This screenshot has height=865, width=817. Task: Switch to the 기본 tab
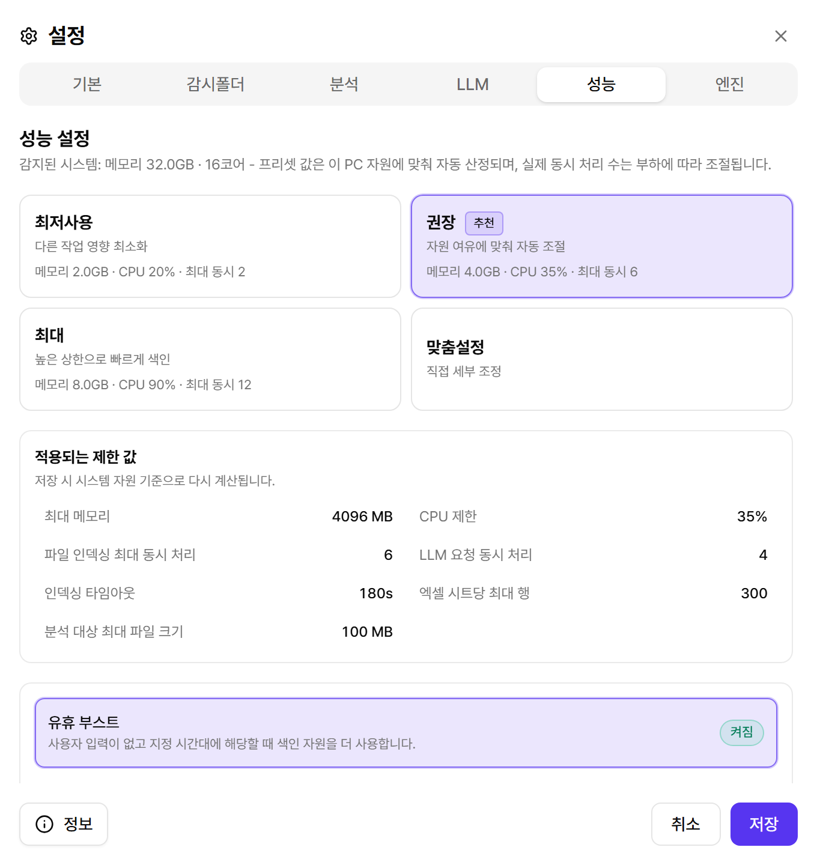pyautogui.click(x=87, y=84)
